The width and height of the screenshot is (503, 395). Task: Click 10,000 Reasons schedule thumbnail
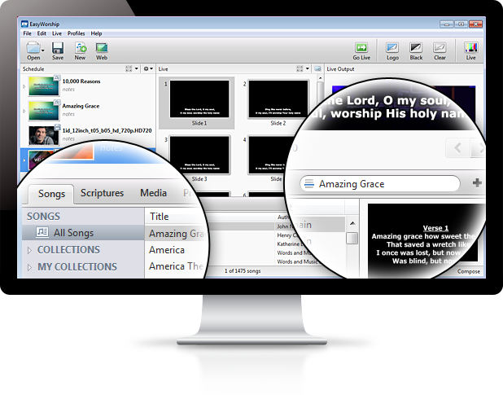tap(44, 86)
